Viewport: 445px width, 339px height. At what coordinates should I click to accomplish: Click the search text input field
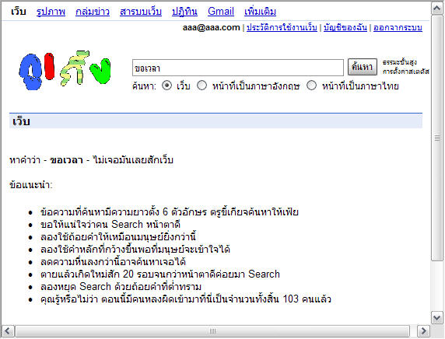(238, 68)
